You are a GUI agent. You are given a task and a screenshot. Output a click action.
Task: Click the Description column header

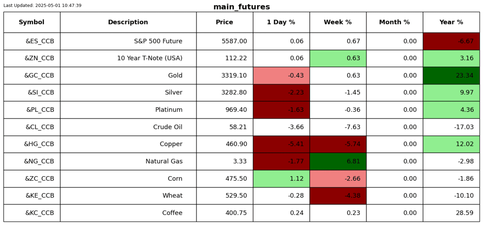coord(128,22)
